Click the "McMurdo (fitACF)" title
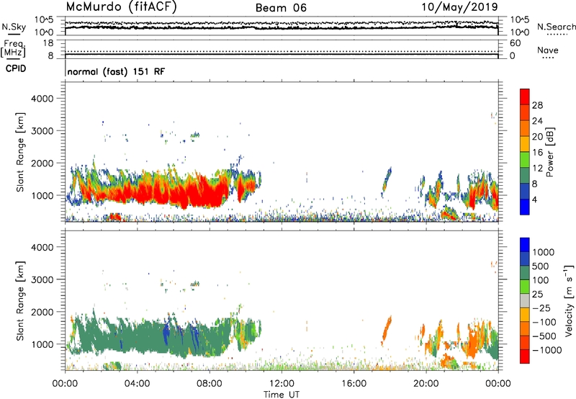Viewport: 576px width, 399px height. 122,7
